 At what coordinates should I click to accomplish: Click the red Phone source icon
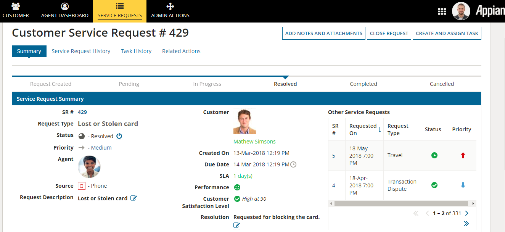tap(81, 186)
